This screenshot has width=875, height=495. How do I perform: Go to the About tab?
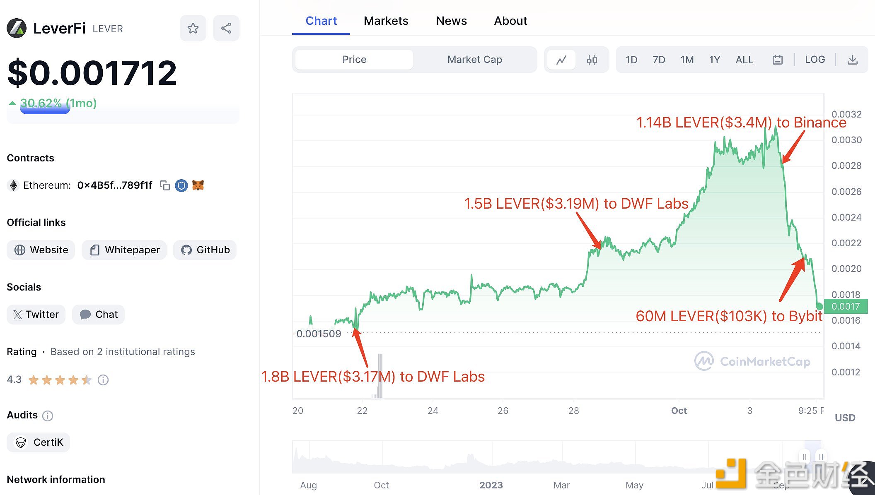point(510,21)
